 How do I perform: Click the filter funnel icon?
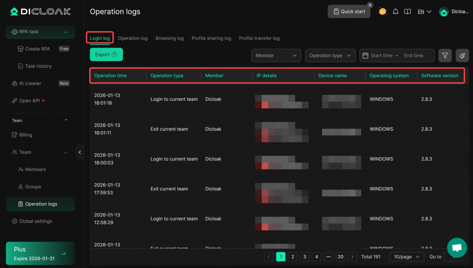pyautogui.click(x=445, y=55)
